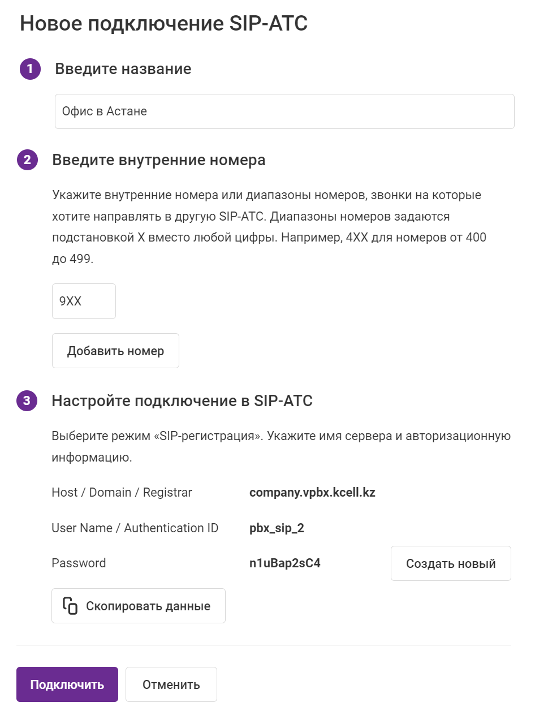This screenshot has height=724, width=535.
Task: Select the password value n1uBap2sC4
Action: (285, 563)
